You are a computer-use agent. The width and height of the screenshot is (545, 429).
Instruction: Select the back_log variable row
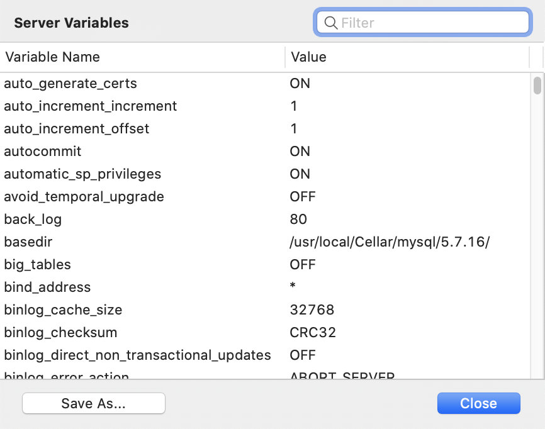pos(33,220)
